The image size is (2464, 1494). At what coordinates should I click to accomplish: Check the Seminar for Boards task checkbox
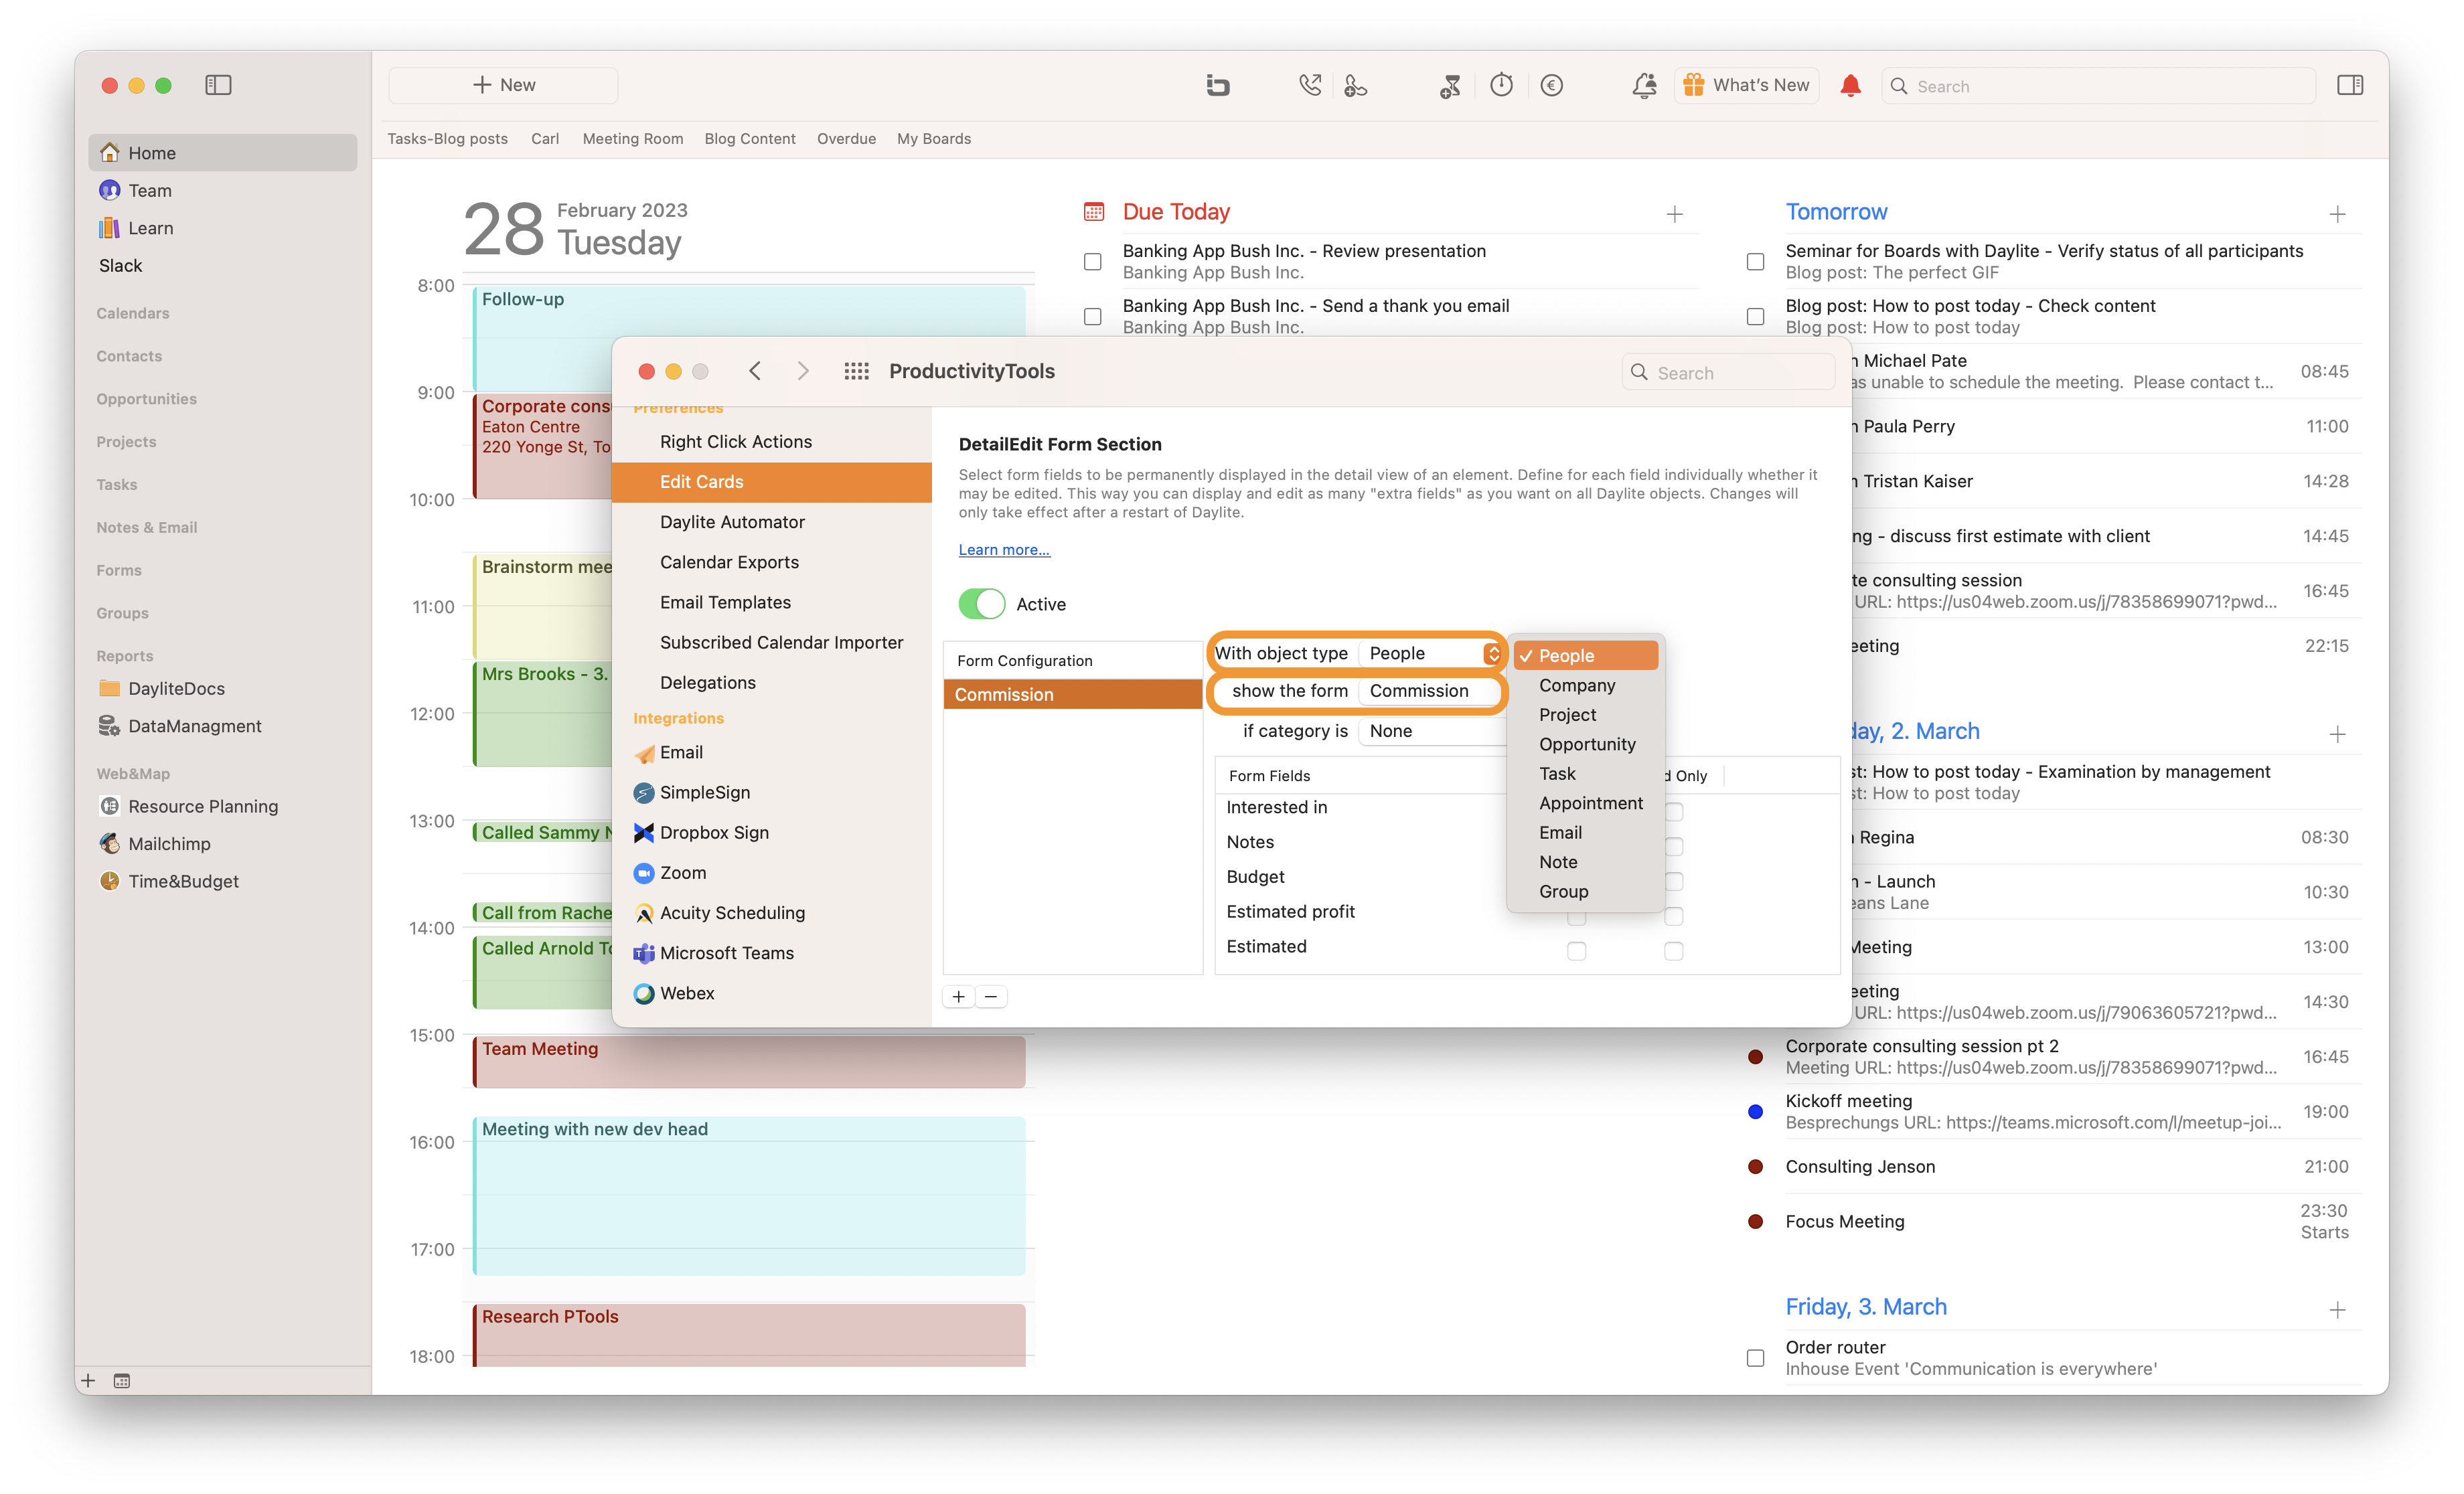point(1755,261)
